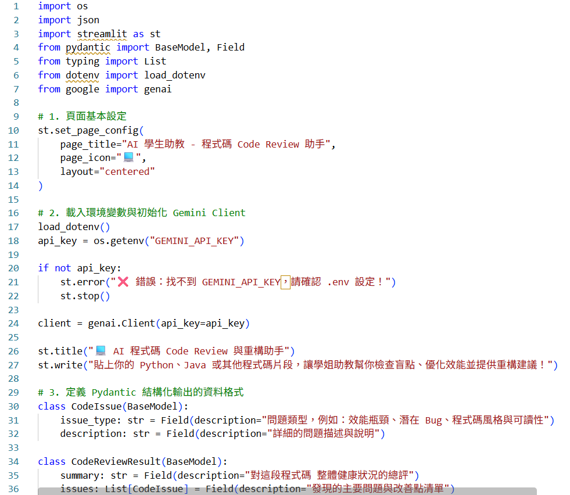
Task: Click the comment mentioning "Gemini Client"
Action: (x=142, y=213)
